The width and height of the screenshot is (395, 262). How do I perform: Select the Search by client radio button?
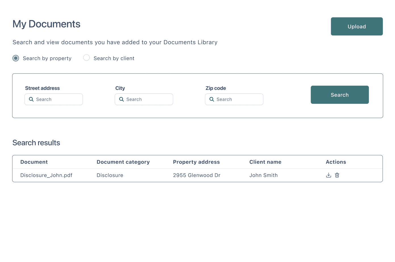pyautogui.click(x=86, y=57)
